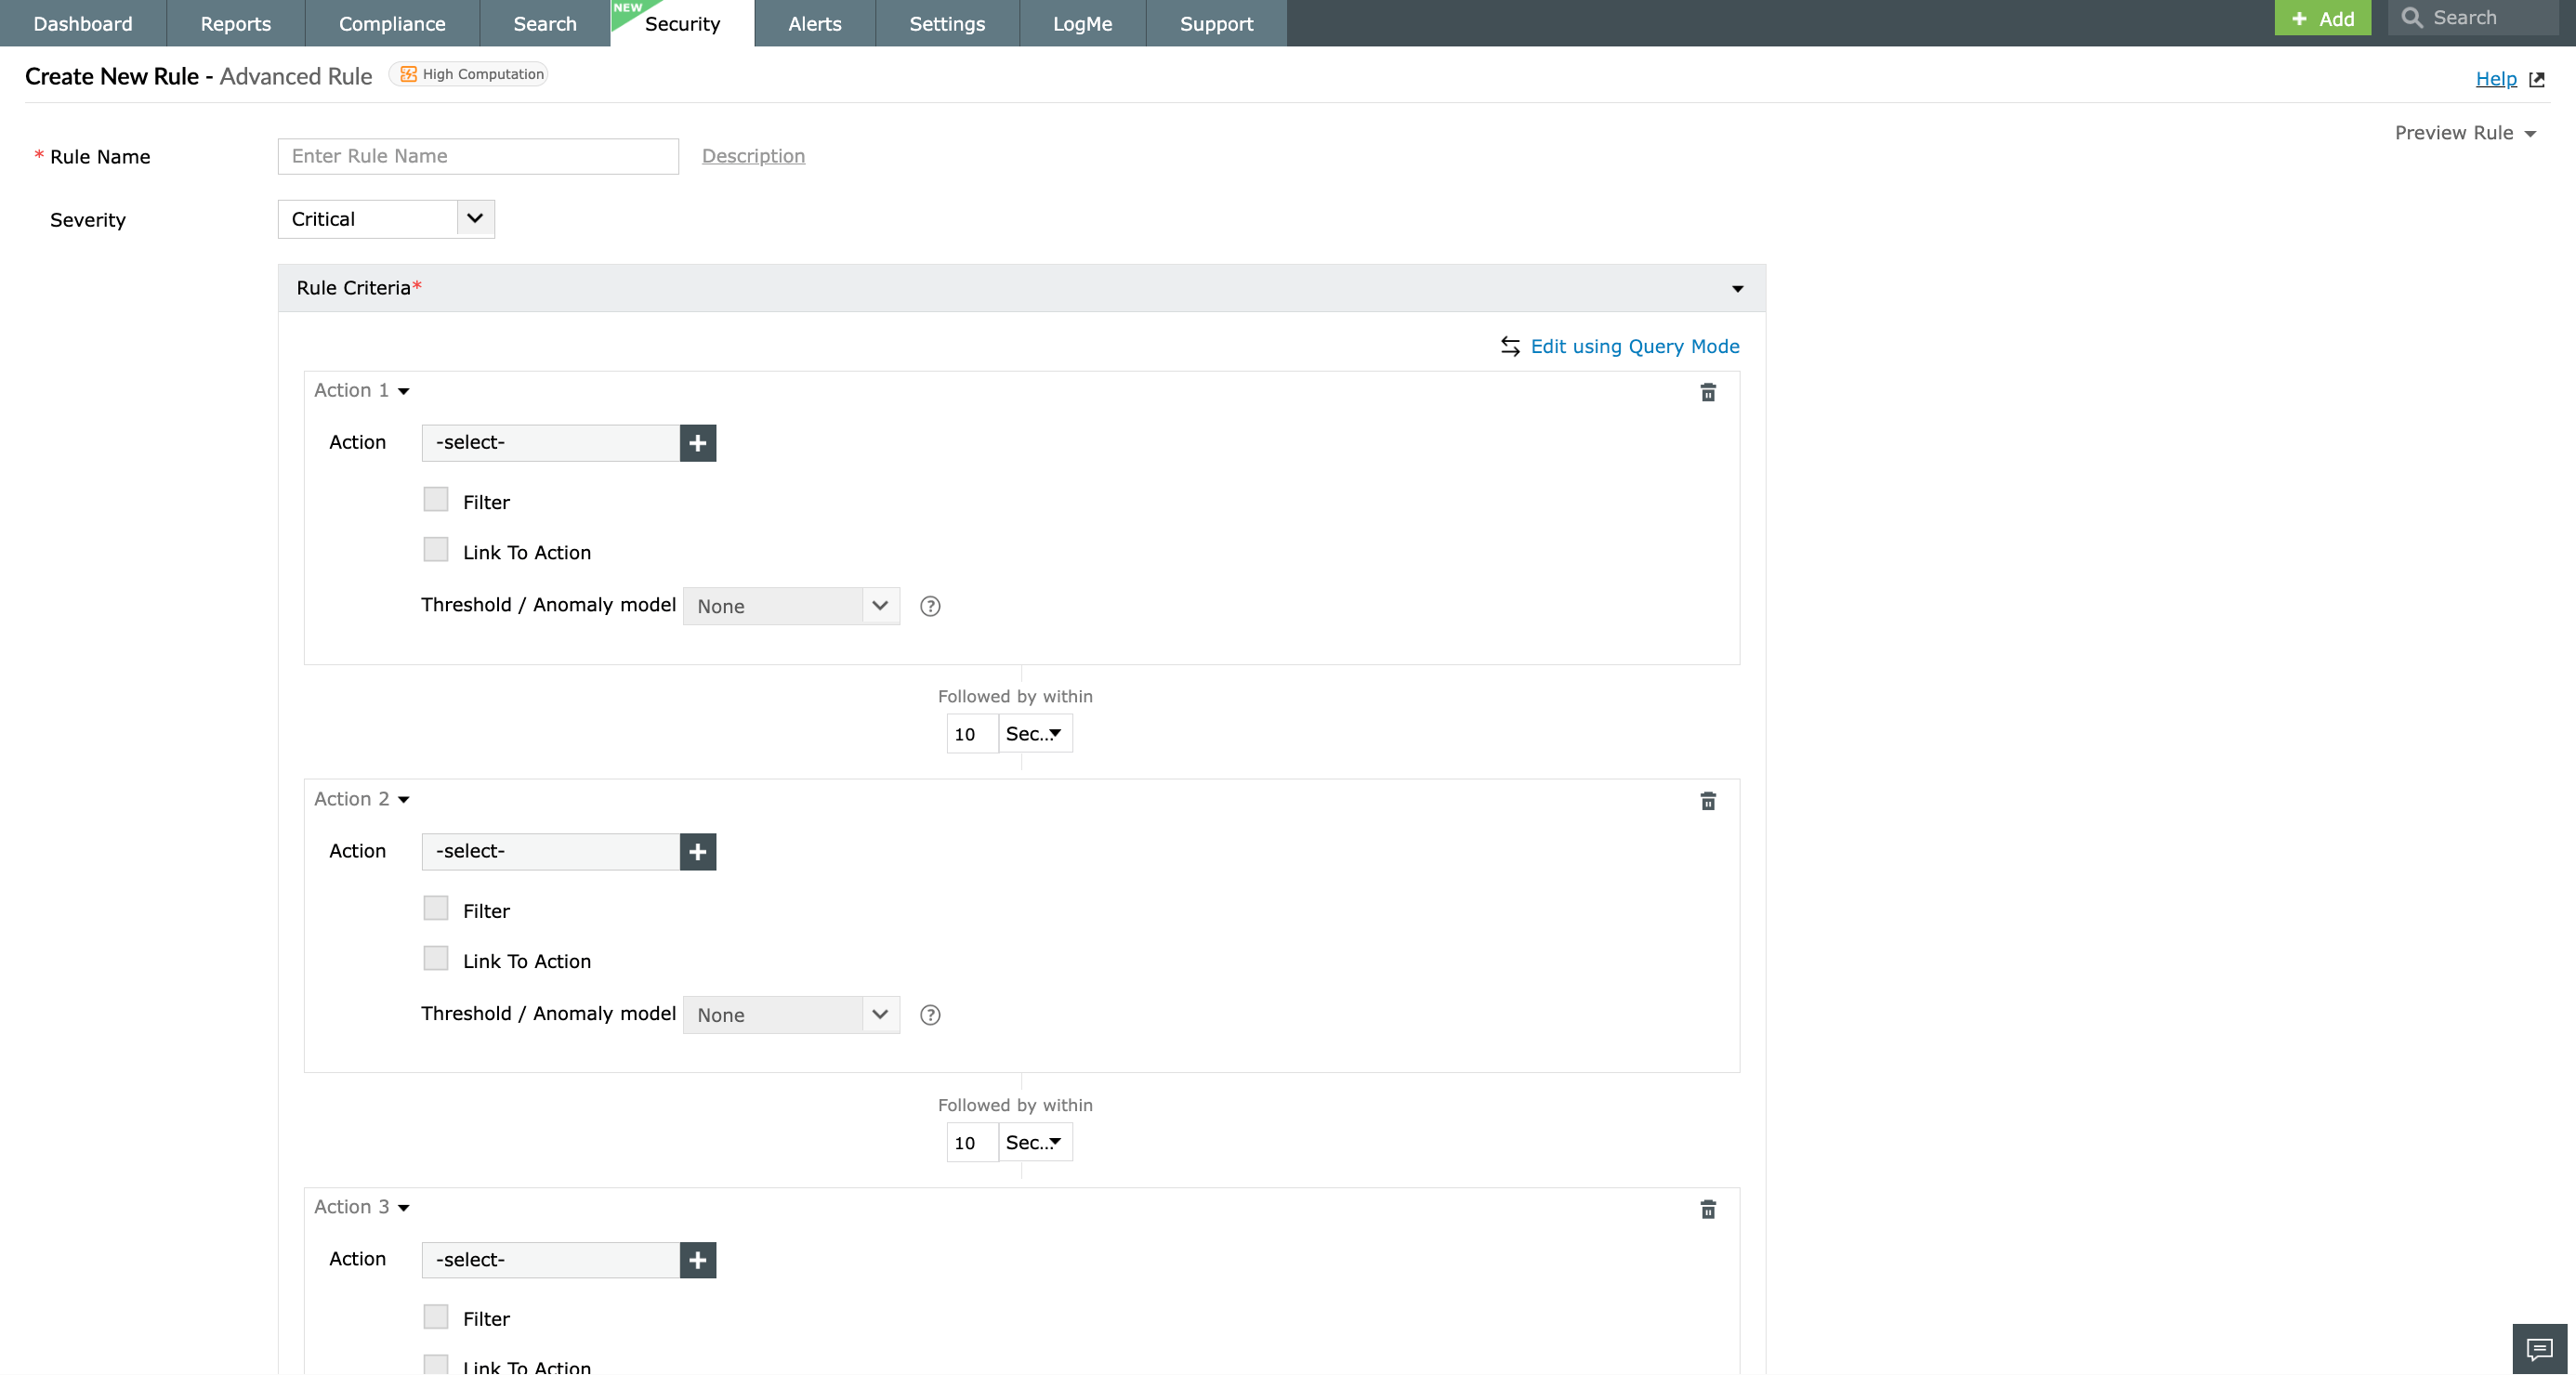Enable Filter checkbox in Action 1
The width and height of the screenshot is (2576, 1375).
(x=435, y=500)
